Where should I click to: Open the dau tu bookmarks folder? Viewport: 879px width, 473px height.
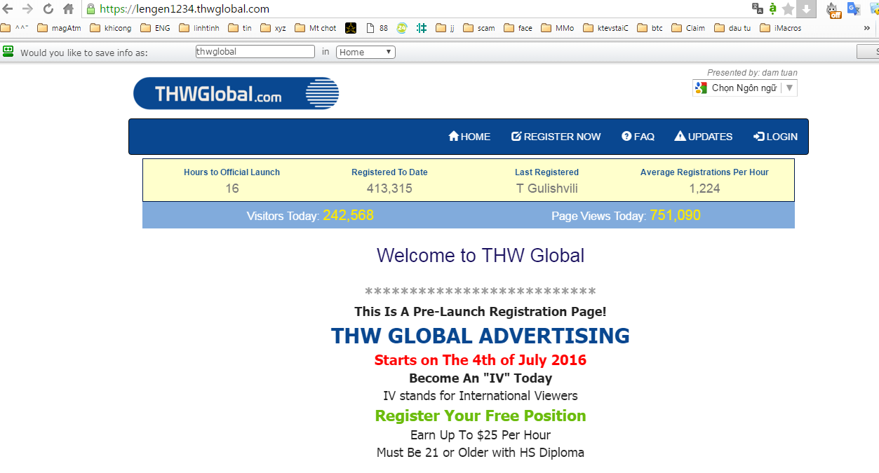point(732,28)
